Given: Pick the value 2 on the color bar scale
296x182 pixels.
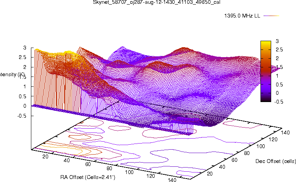Looking at the screenshot, I should (277, 58).
